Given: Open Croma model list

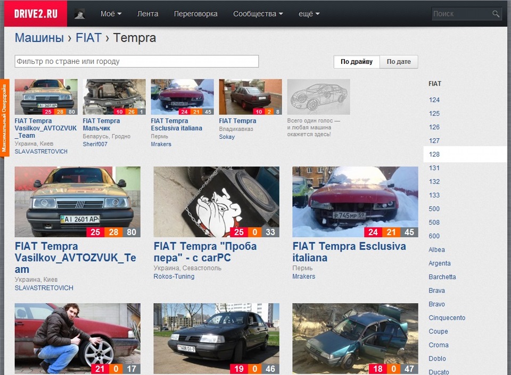Looking at the screenshot, I should coord(439,345).
